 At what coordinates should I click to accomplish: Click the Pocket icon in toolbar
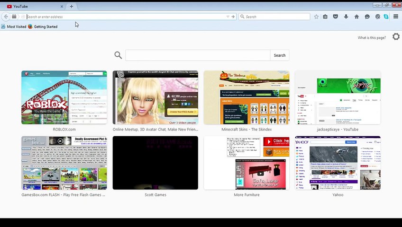click(x=336, y=17)
